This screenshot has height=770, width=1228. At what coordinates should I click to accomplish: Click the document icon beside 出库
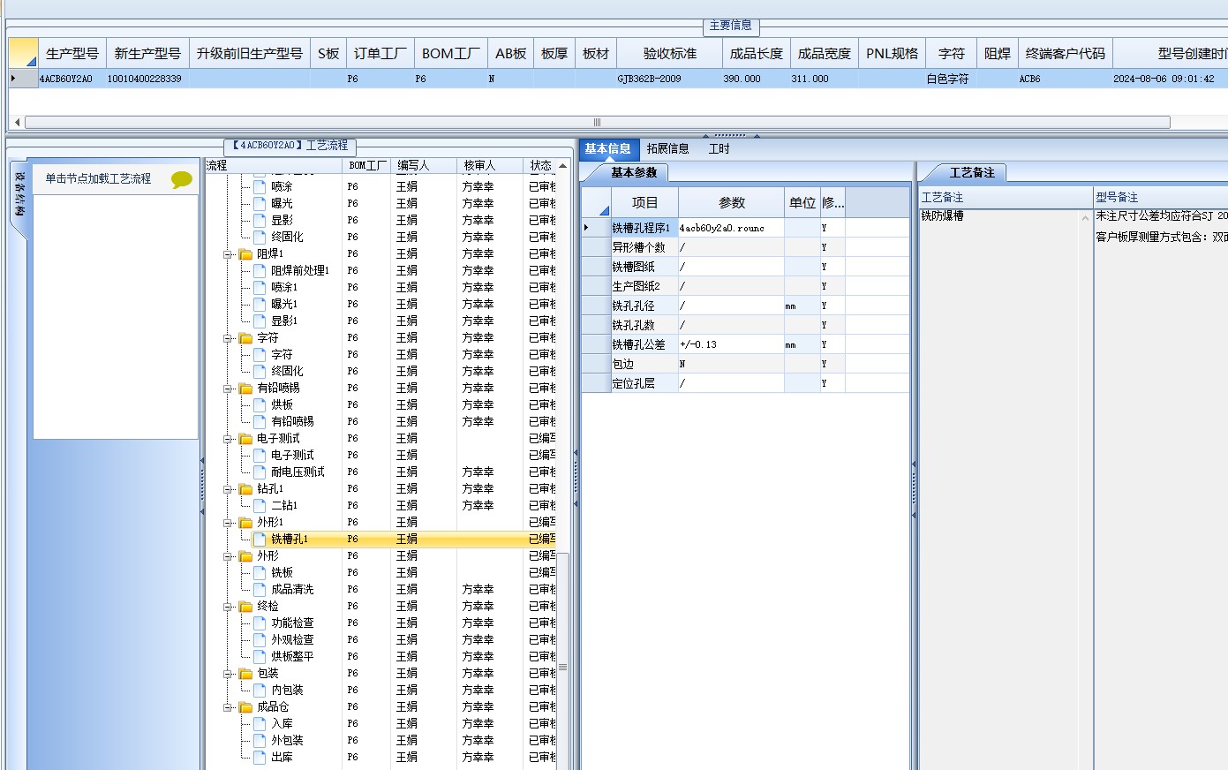(x=260, y=757)
